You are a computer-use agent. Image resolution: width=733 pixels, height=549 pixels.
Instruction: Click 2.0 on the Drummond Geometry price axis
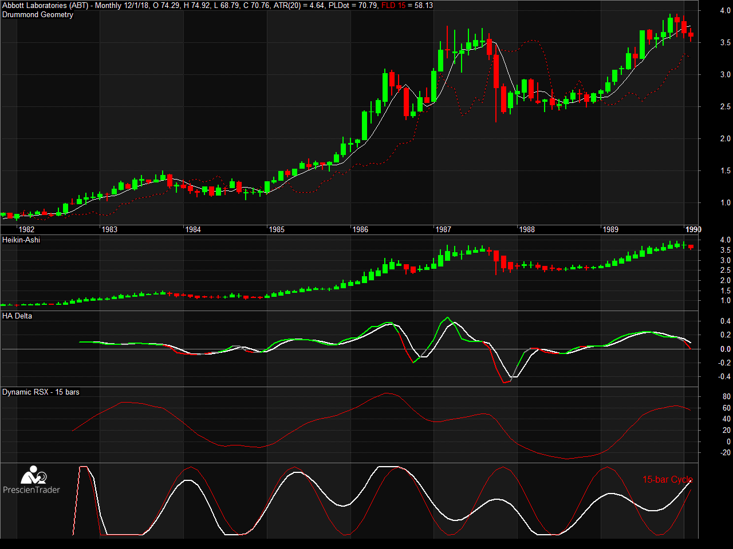point(726,138)
